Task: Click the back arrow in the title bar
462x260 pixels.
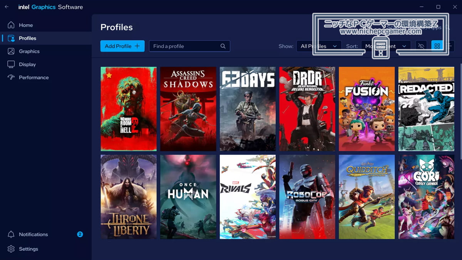Action: [7, 7]
